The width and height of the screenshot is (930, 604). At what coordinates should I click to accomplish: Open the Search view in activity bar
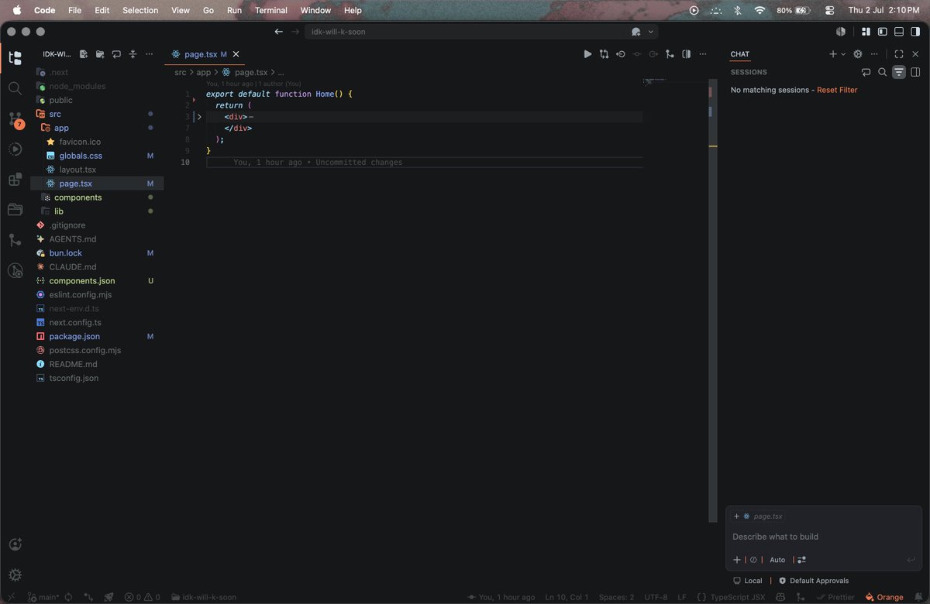pyautogui.click(x=15, y=88)
